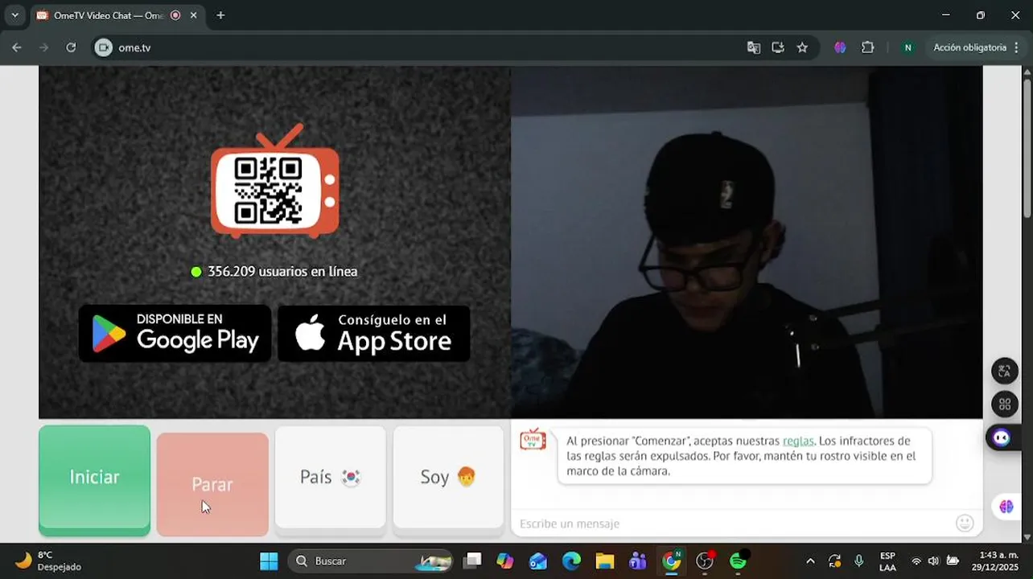Open the volume tray icon
1033x579 pixels.
[x=933, y=561]
